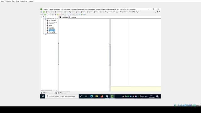Expand the Центральный Офис tree node
Image resolution: width=201 pixels, height=113 pixels.
pyautogui.click(x=44, y=34)
